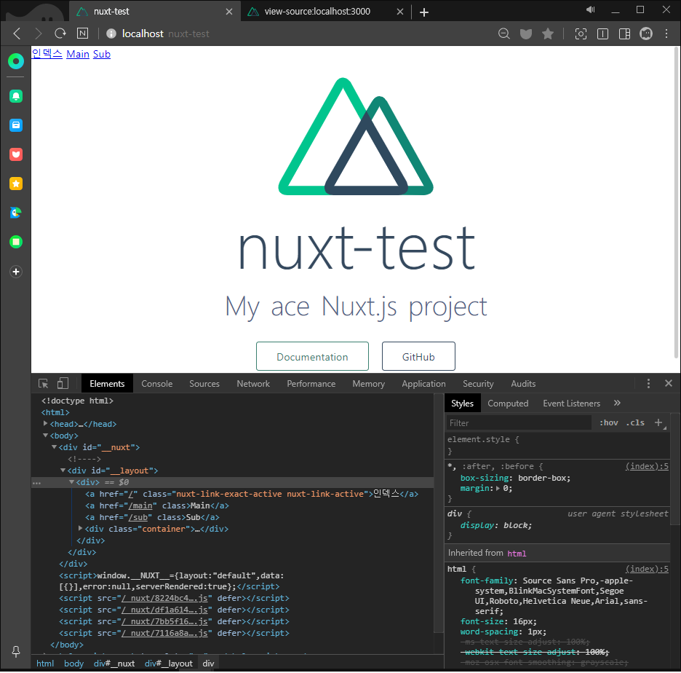Open the yellow star sidebar icon

pyautogui.click(x=16, y=184)
